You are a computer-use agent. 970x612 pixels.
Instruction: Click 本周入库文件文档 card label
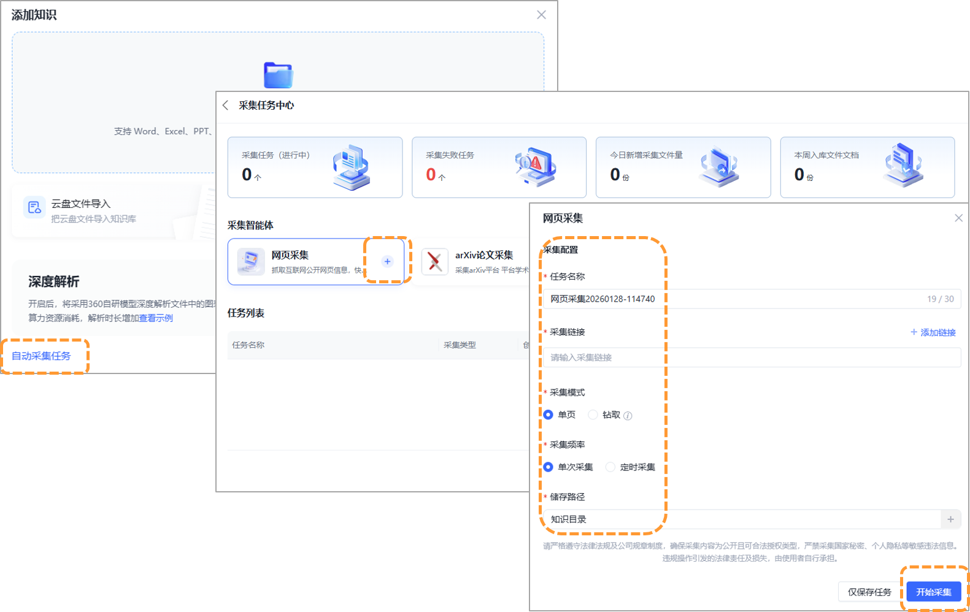pyautogui.click(x=826, y=155)
